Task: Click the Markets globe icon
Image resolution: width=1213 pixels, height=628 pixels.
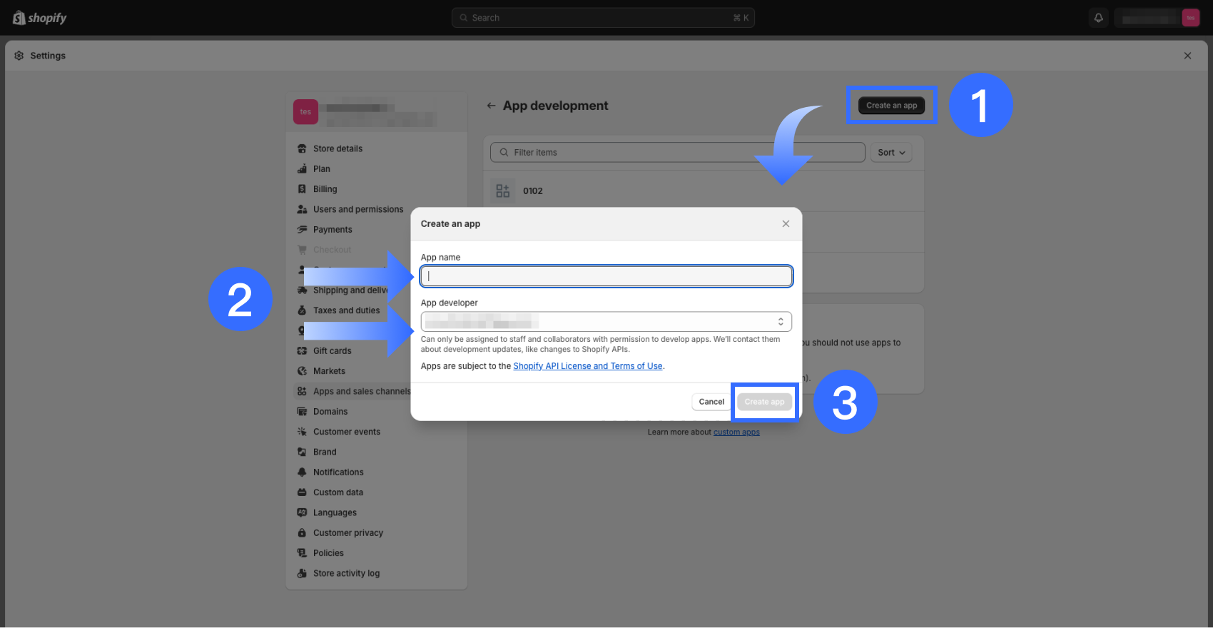Action: (302, 371)
